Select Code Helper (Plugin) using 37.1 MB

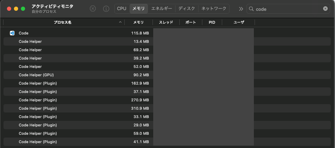coord(167,92)
